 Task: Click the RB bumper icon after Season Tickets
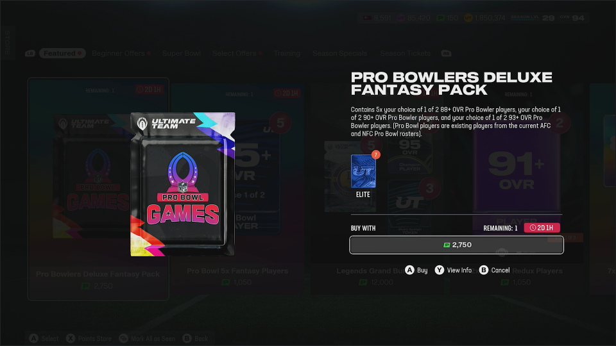pyautogui.click(x=446, y=53)
